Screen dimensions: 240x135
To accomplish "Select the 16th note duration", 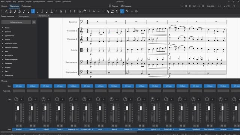I will click(19, 11).
